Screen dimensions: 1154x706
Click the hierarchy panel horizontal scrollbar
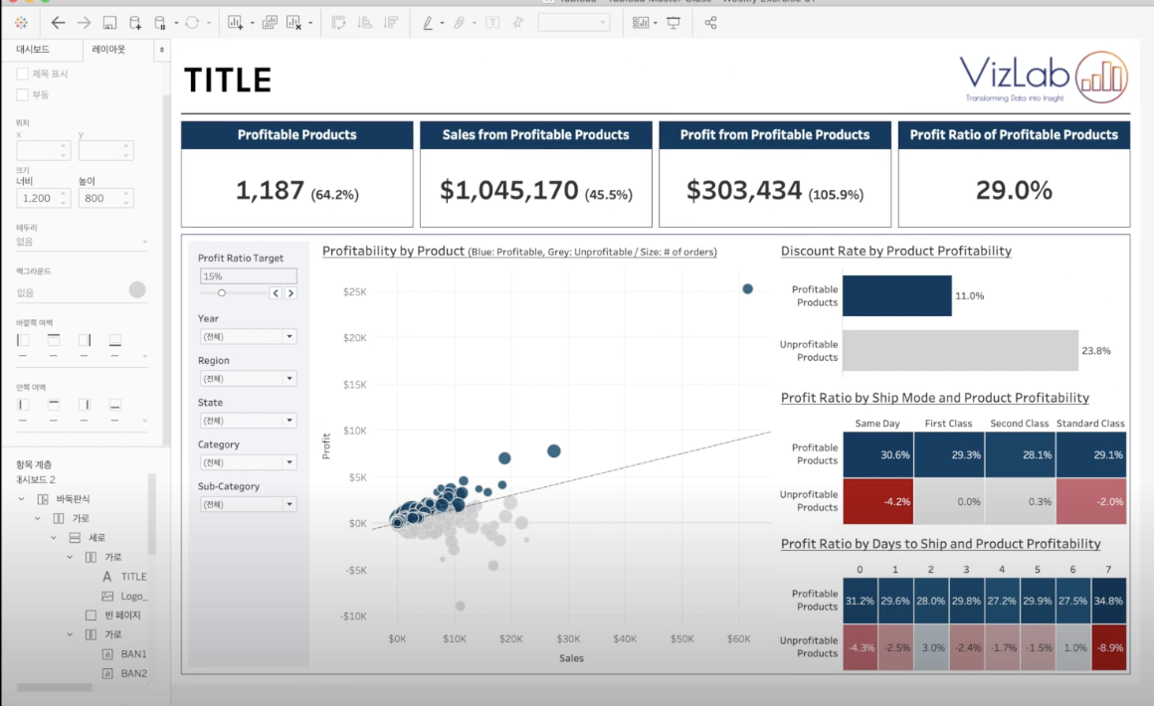tap(55, 688)
